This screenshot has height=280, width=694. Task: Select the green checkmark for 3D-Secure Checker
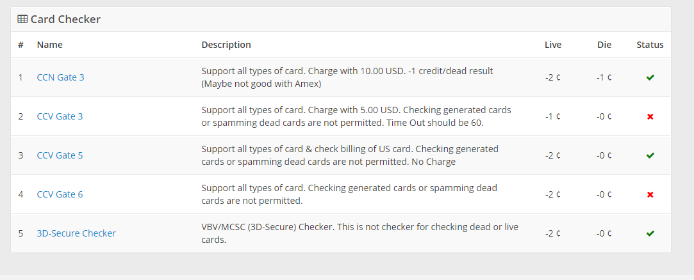coord(650,233)
